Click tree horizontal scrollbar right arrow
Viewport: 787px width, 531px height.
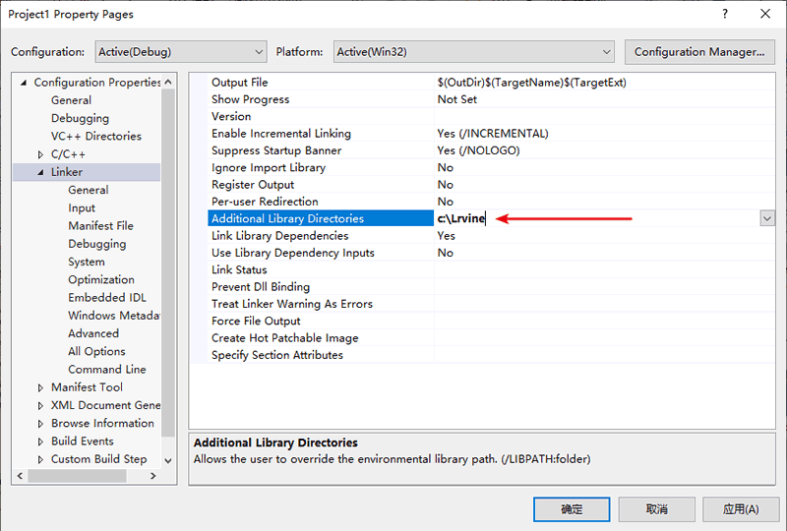tap(153, 475)
